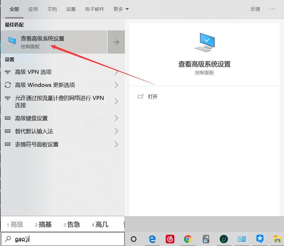Screen dimensions: 284x246
Task: Switch to the 文档 filter tab
Action: 52,9
